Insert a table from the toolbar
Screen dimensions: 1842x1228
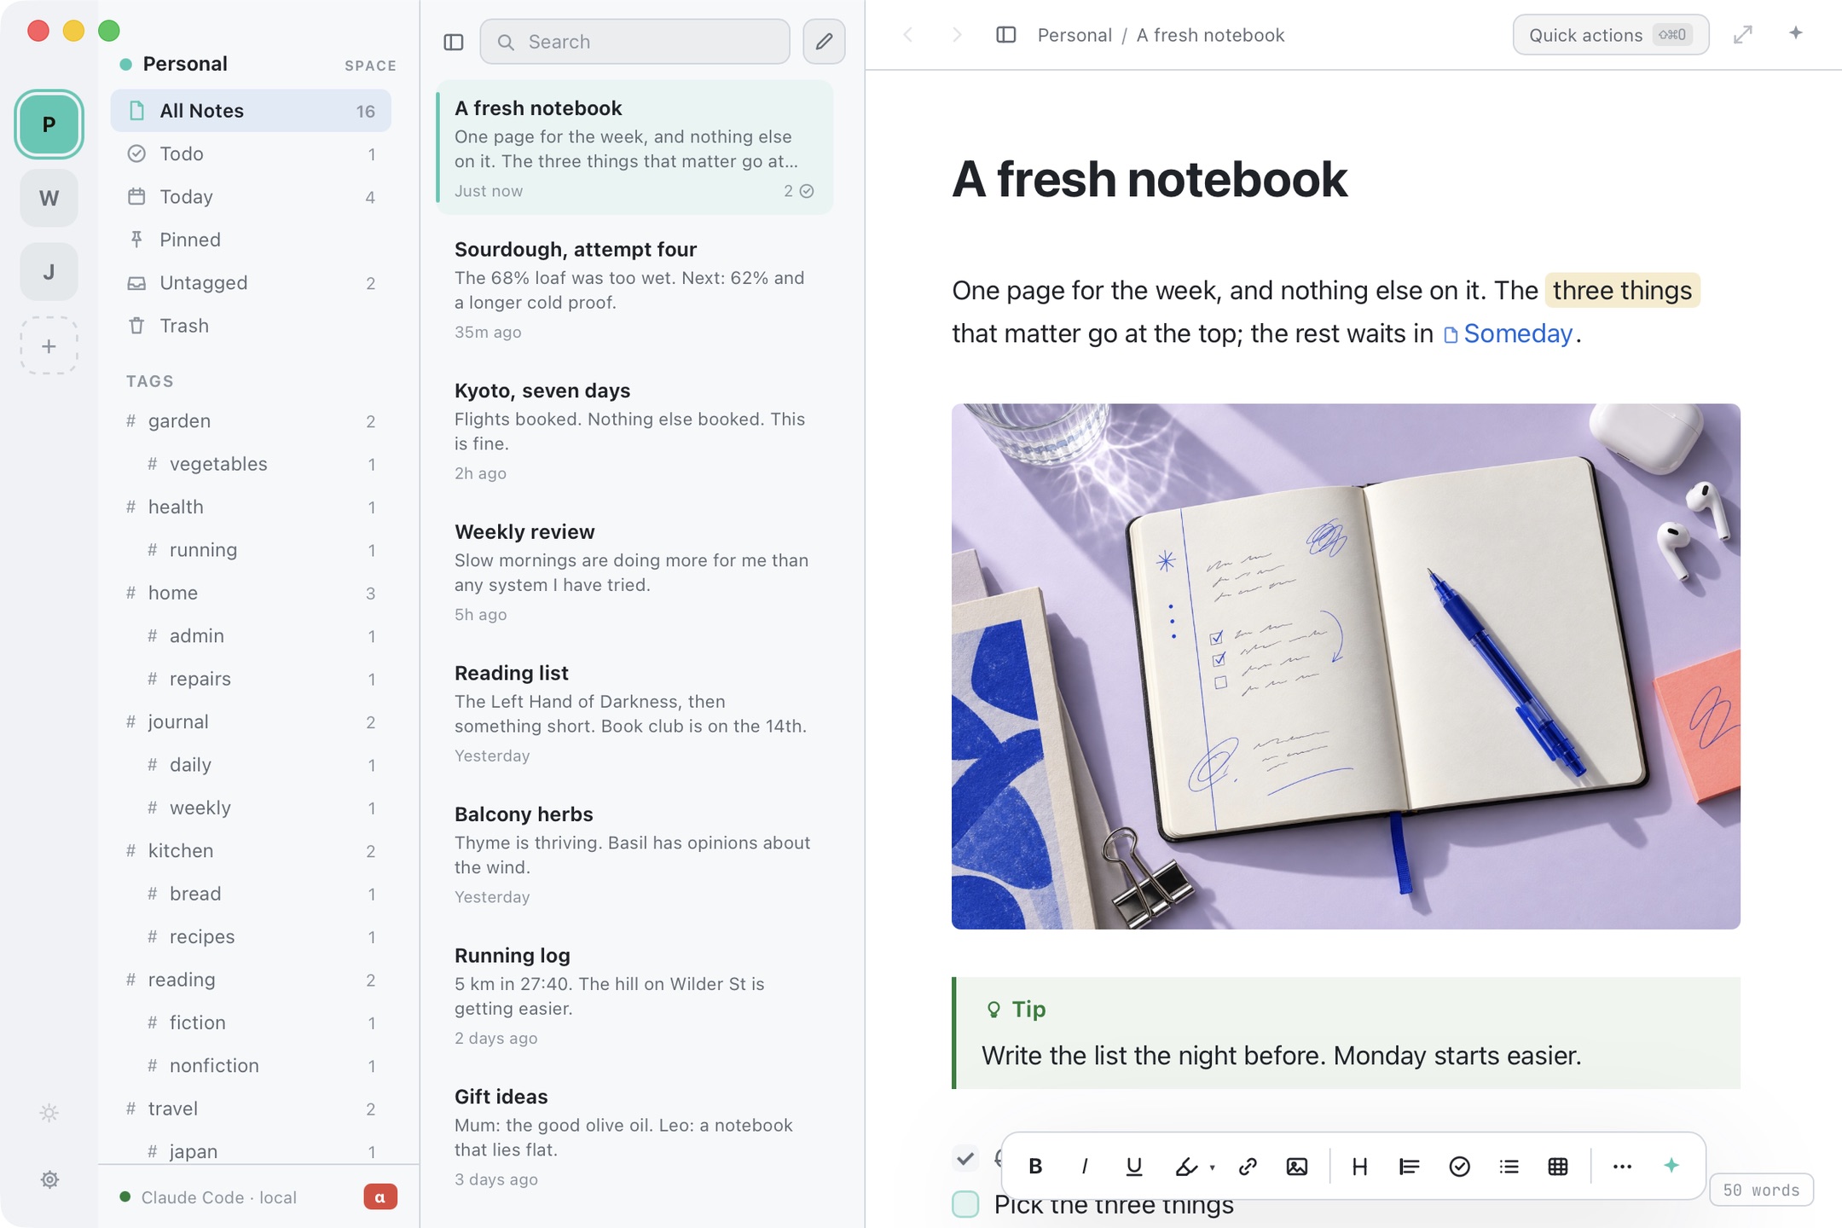click(1557, 1166)
